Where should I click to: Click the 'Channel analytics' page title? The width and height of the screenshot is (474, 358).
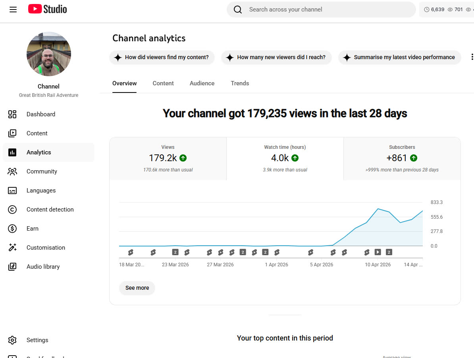pos(149,38)
